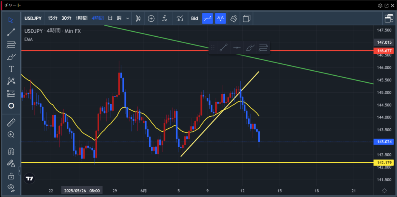Toggle stay in drawing mode pencil-lock
397x197 pixels.
point(11,163)
